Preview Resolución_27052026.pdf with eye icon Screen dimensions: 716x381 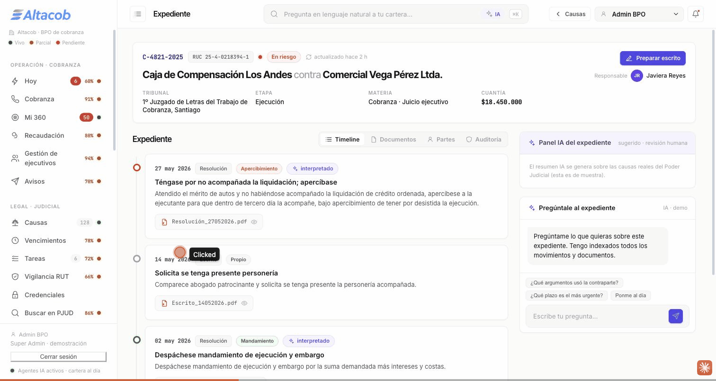(254, 222)
